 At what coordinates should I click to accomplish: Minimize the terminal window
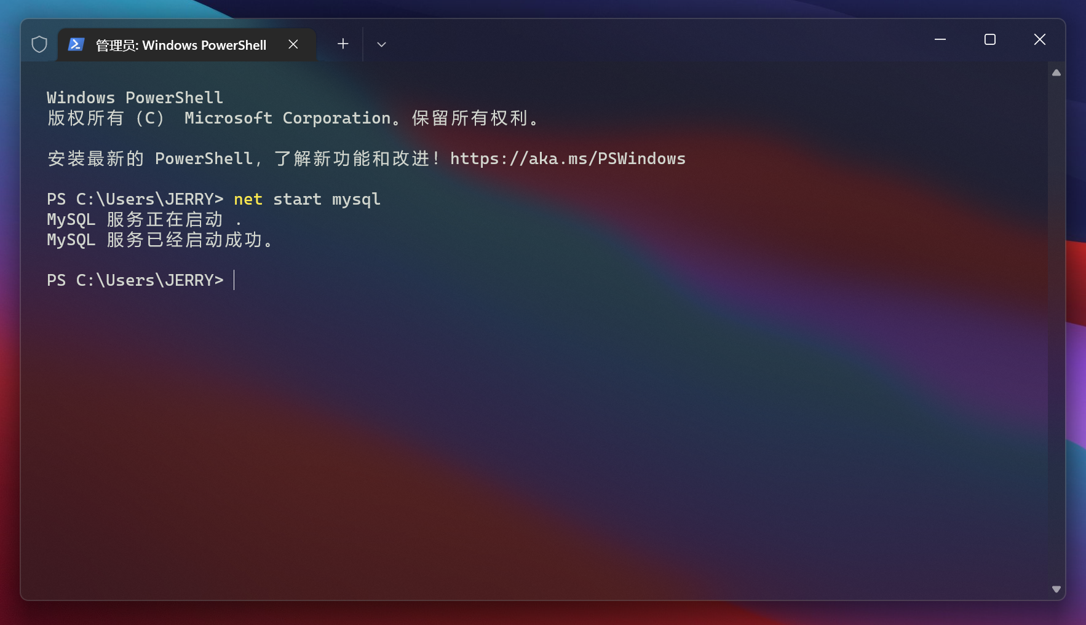(x=940, y=39)
